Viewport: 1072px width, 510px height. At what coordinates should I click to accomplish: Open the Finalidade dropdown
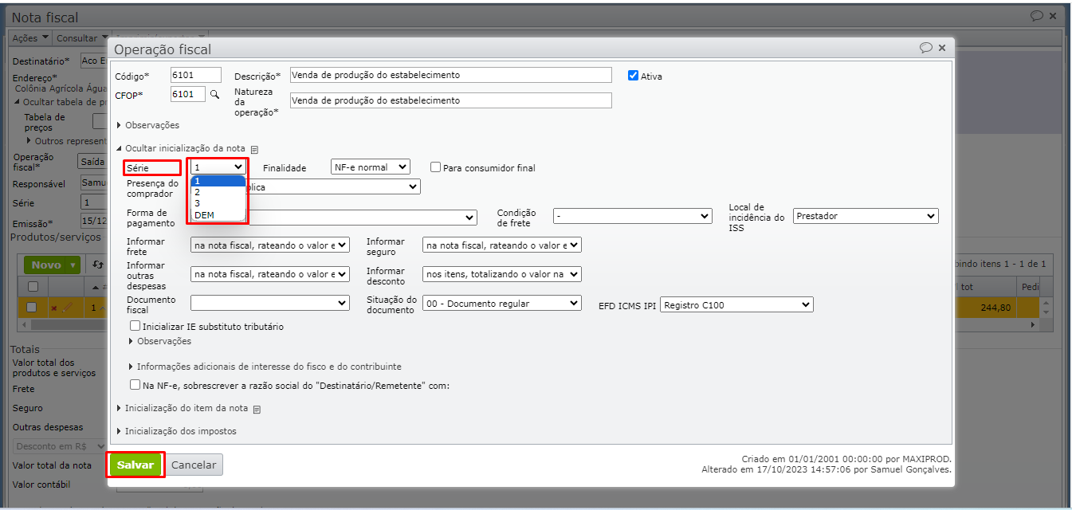pos(370,167)
